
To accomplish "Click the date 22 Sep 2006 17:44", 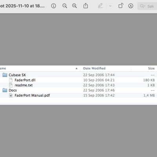I will pyautogui.click(x=99, y=75).
